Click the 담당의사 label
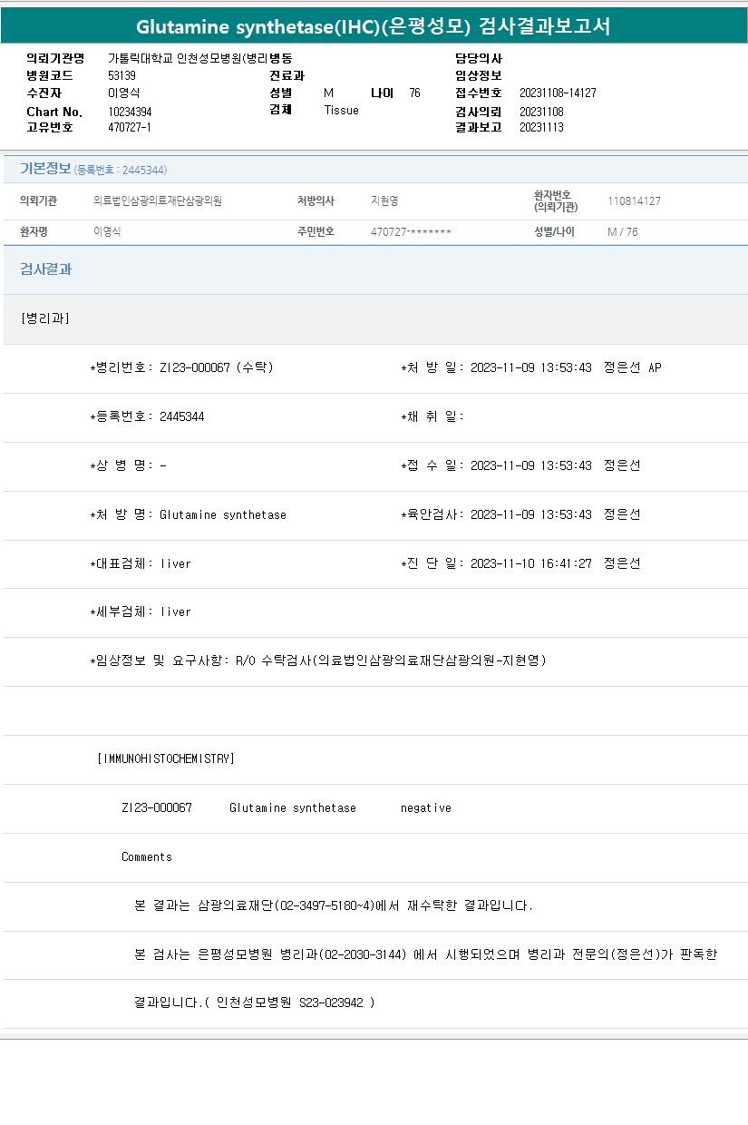Viewport: 748px width, 1125px height. click(x=478, y=58)
